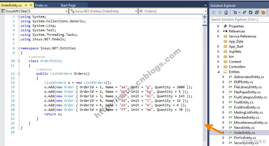
Task: Pin the OrderEntity.cs tab
Action: point(26,5)
